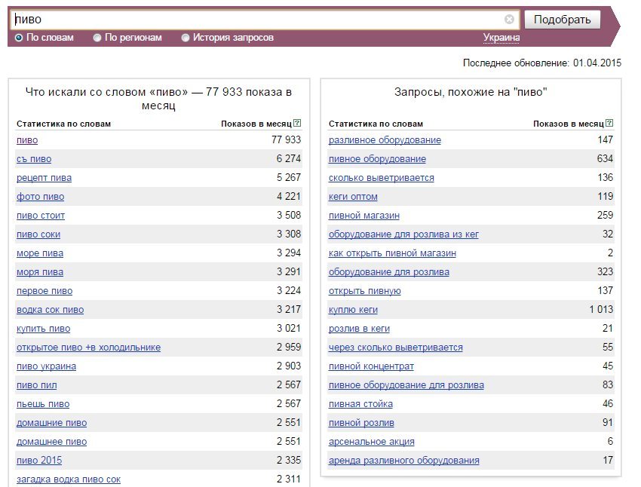
Task: Follow the 'пивное оборудование' link
Action: pyautogui.click(x=377, y=159)
